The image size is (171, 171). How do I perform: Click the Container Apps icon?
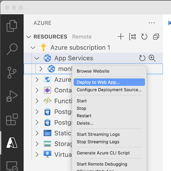click(47, 90)
